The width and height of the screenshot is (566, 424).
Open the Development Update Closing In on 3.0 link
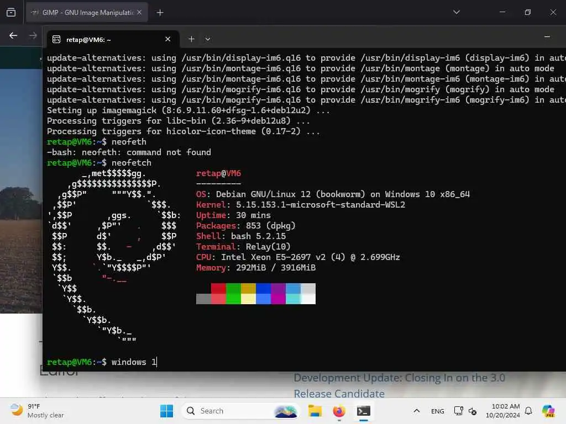(x=399, y=385)
